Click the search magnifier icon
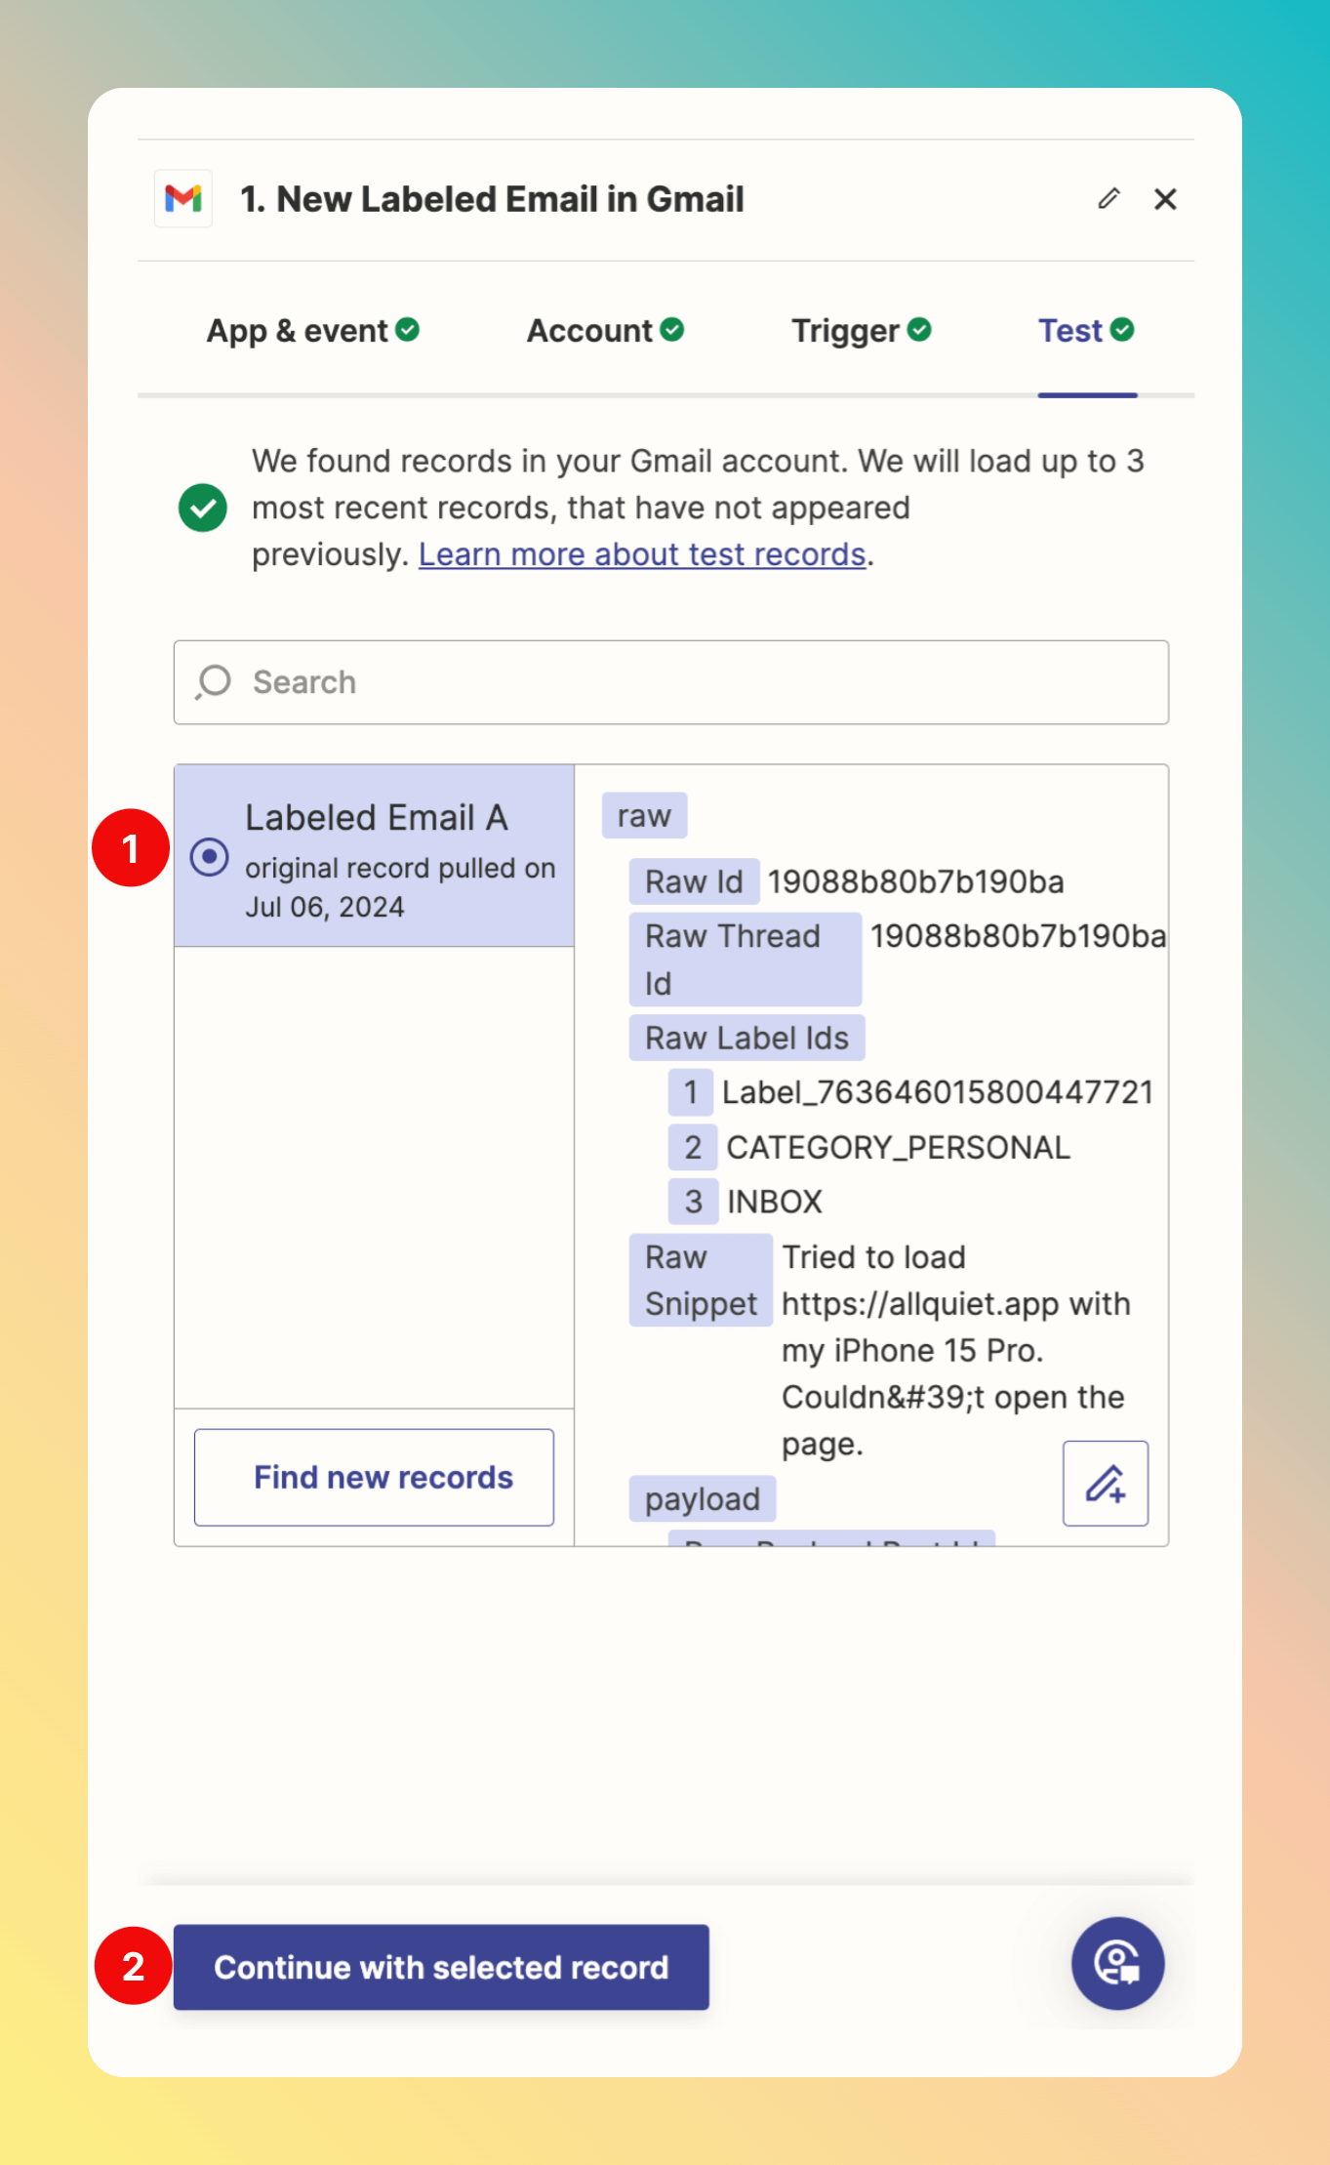The width and height of the screenshot is (1330, 2165). click(x=213, y=682)
